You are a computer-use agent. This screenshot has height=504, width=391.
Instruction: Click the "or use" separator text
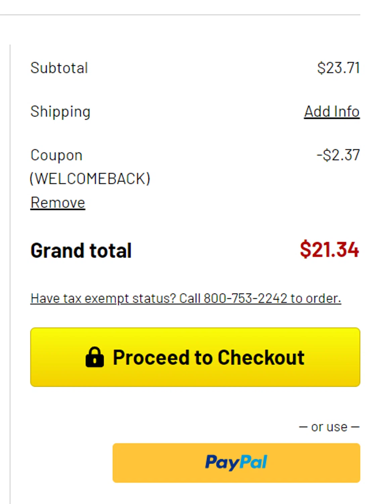(x=329, y=427)
